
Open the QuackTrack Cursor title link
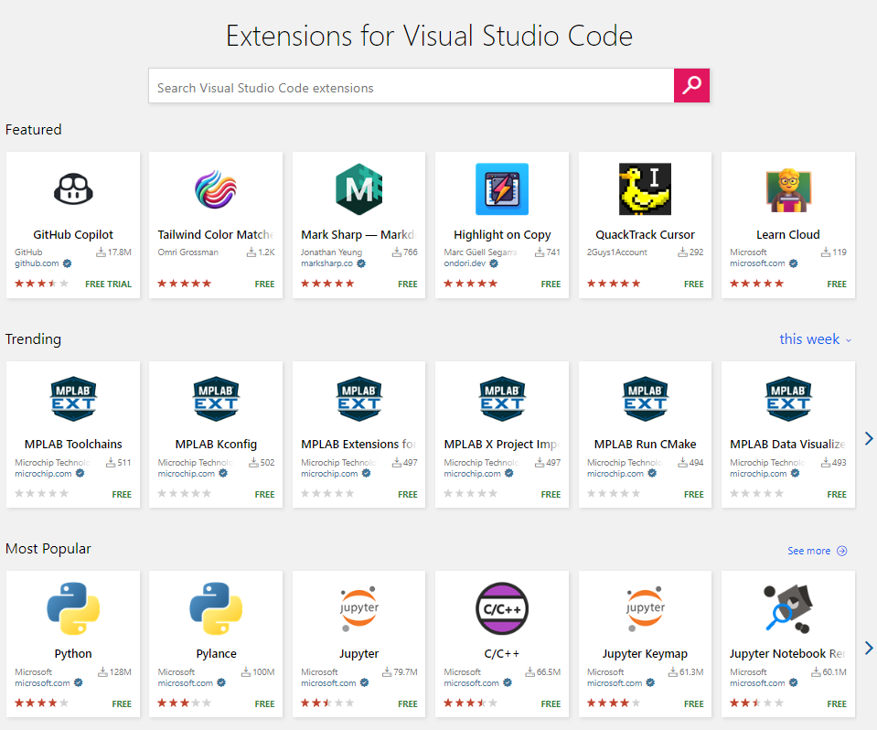point(645,235)
